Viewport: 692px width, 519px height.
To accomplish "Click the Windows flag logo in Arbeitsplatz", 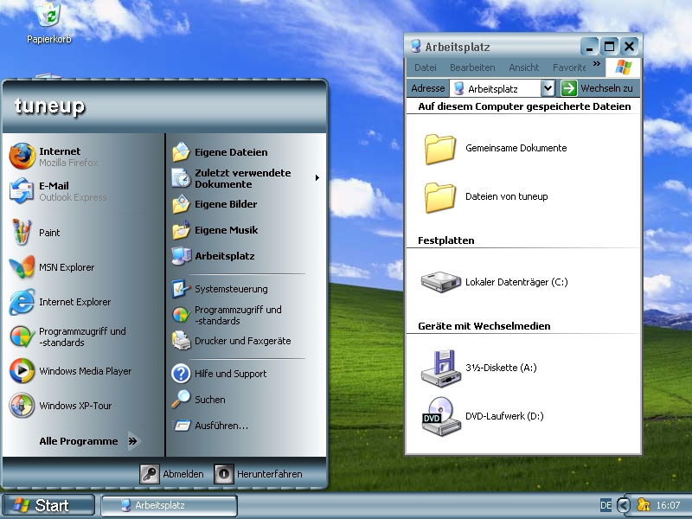I will click(624, 67).
